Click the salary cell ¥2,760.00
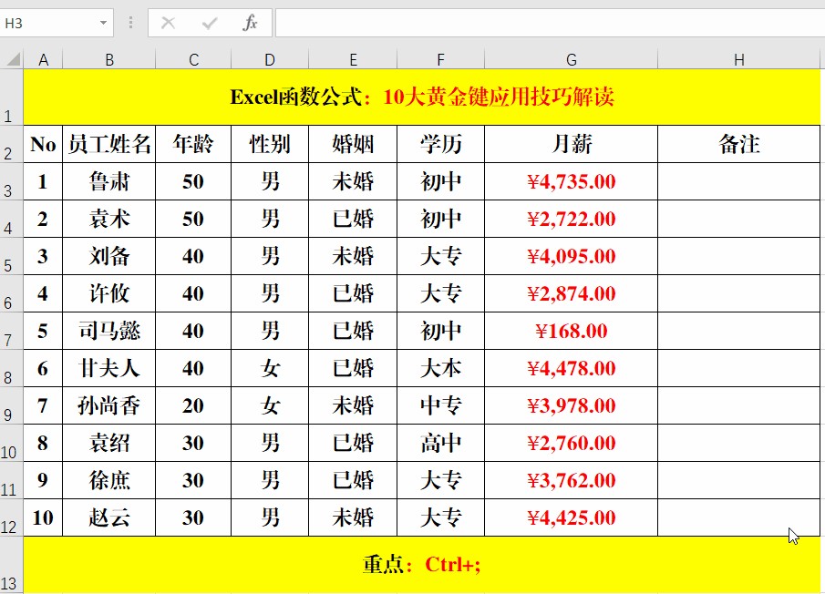The width and height of the screenshot is (825, 594). (571, 443)
